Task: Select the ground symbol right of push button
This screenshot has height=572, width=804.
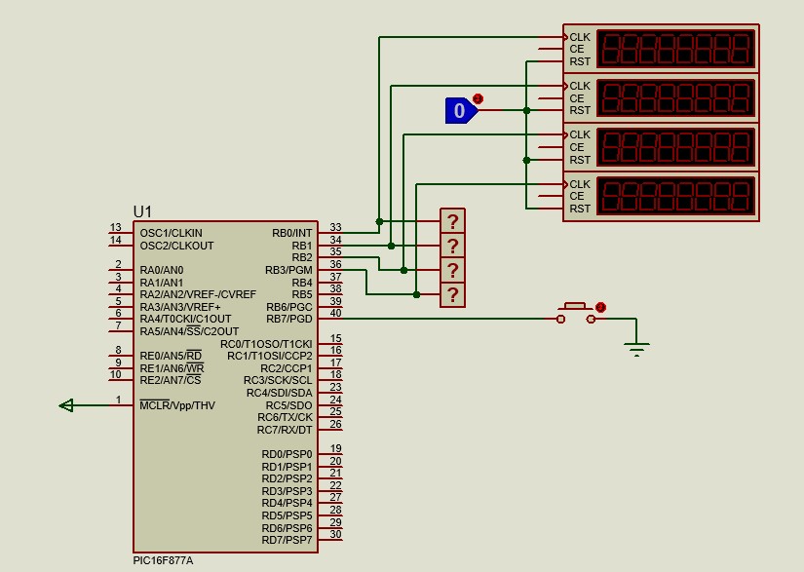Action: [636, 349]
